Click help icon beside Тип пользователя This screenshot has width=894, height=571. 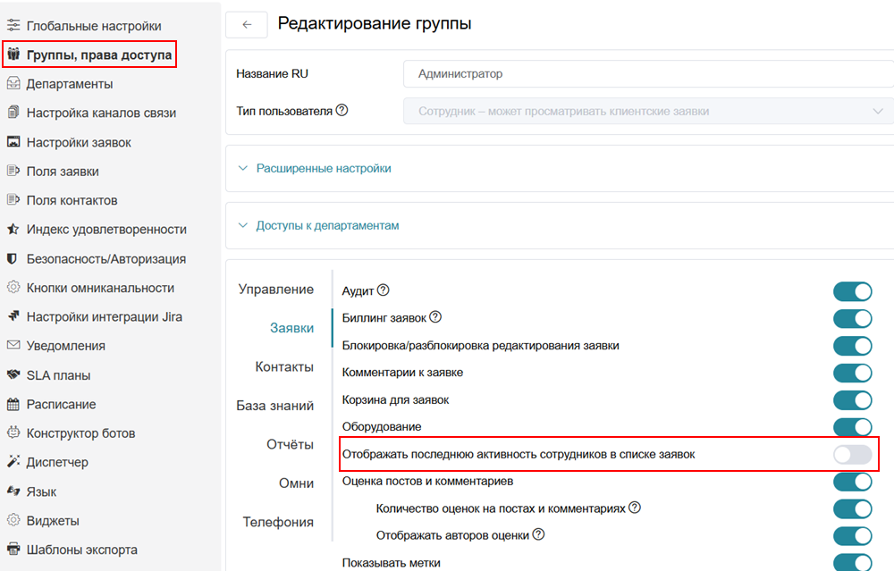(342, 111)
